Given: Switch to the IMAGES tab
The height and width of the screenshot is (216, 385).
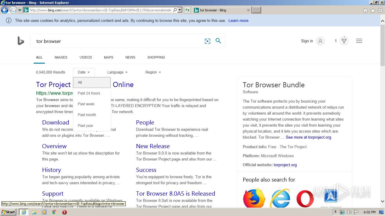Looking at the screenshot, I should [61, 57].
